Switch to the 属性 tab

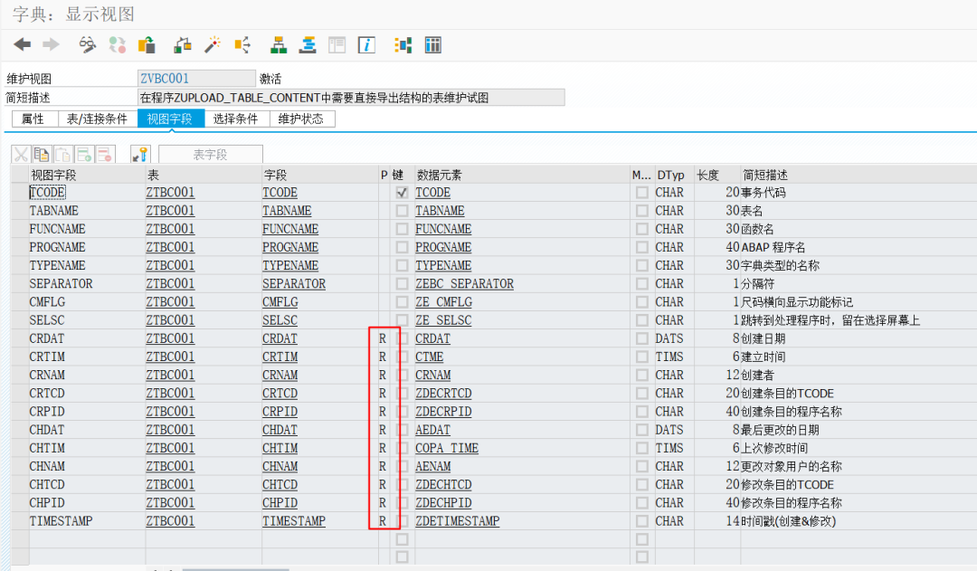(x=35, y=119)
